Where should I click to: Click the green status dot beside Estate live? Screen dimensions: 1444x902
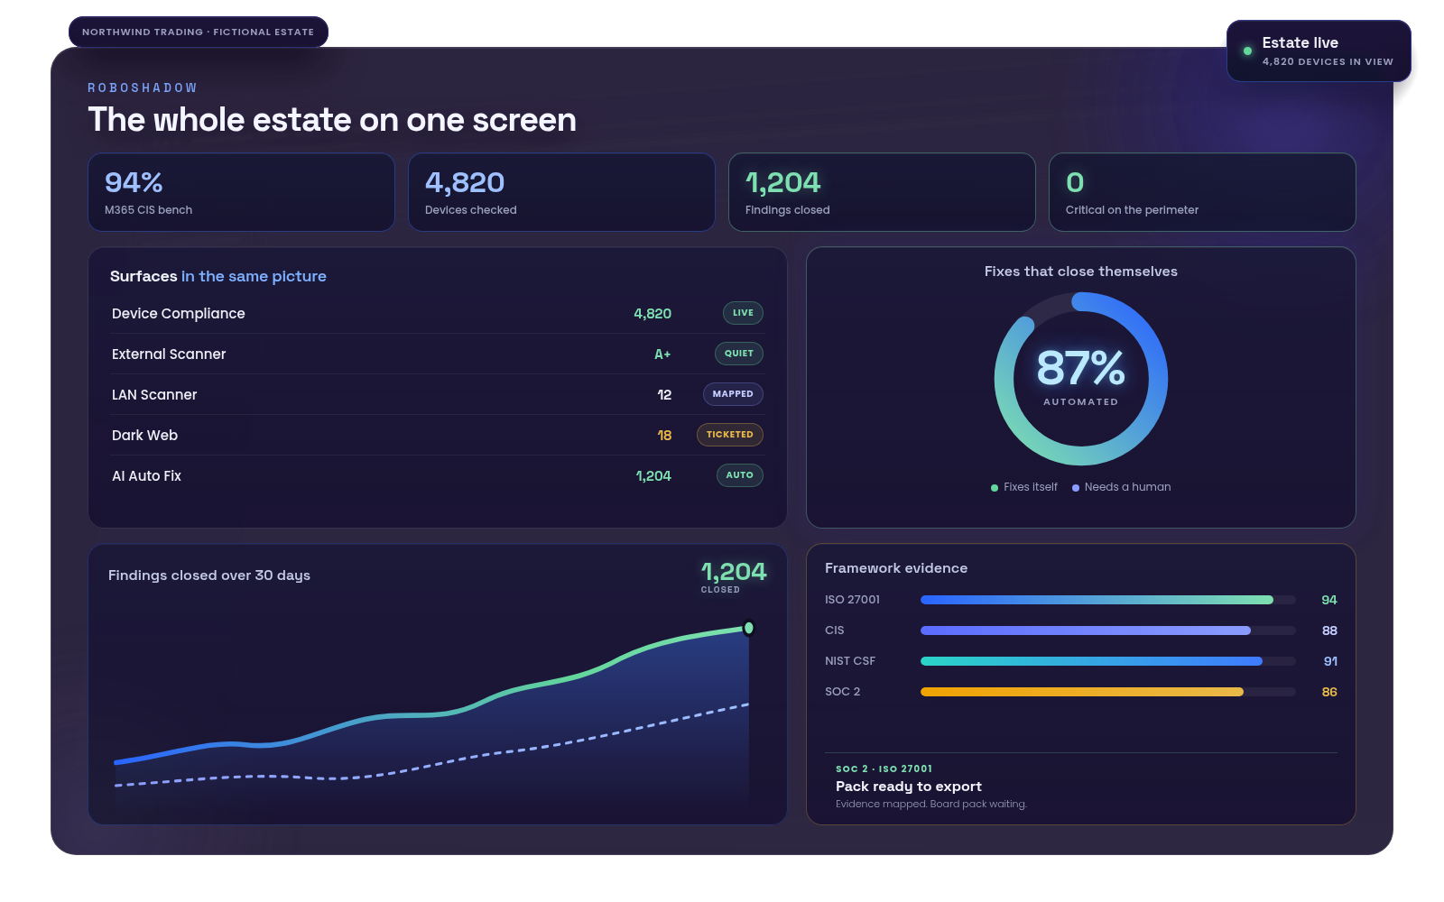[x=1247, y=51]
